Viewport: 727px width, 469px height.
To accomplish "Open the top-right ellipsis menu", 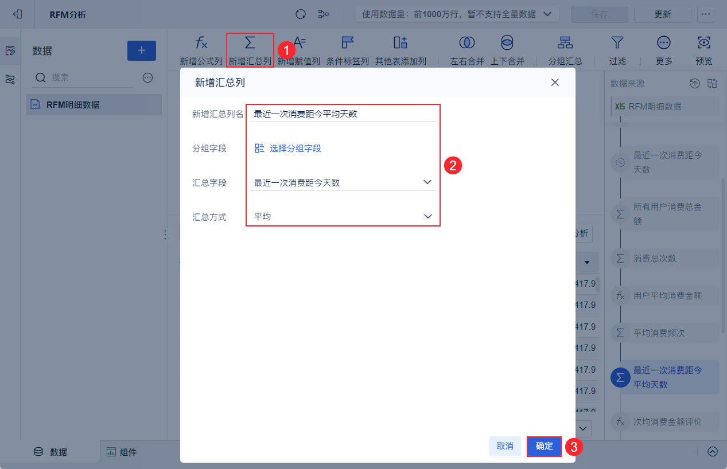I will (x=705, y=14).
